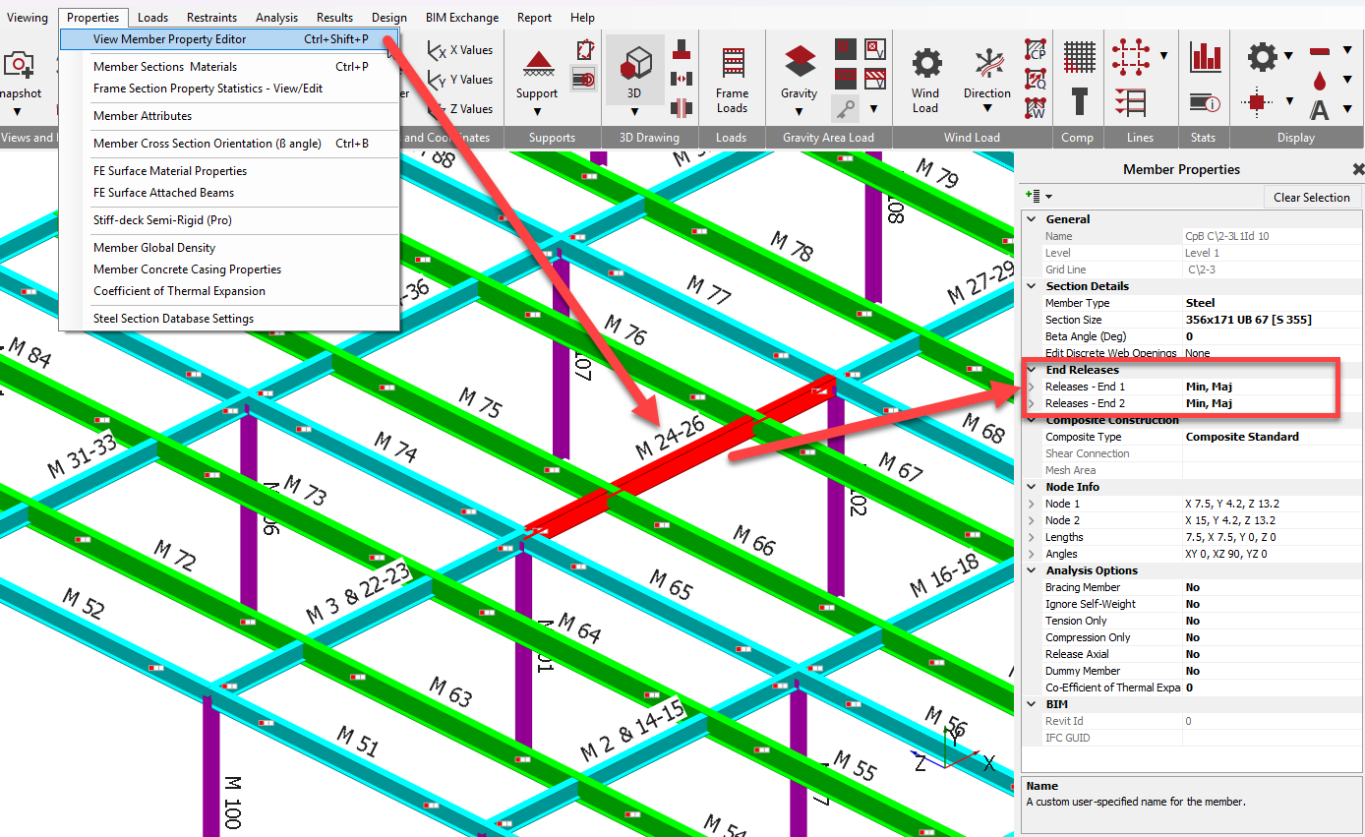Viewport: 1365px width, 837px height.
Task: Click the wind W icon
Action: pos(1036,106)
